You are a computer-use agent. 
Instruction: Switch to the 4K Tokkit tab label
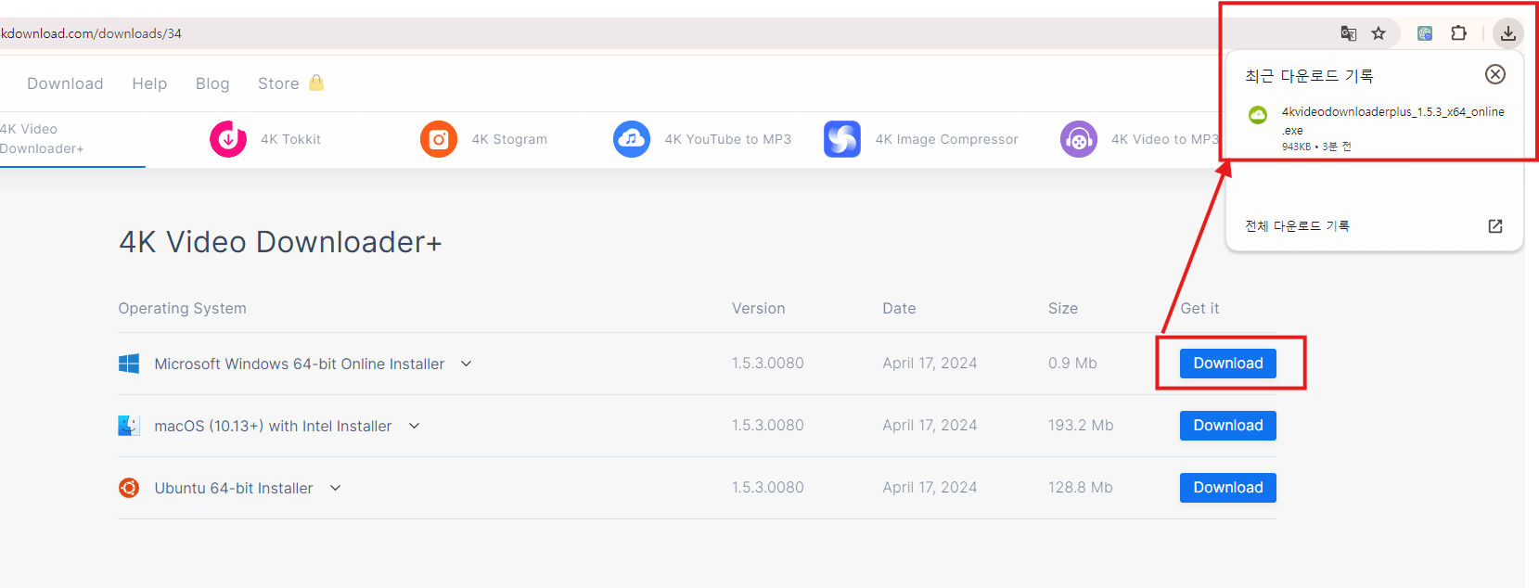290,139
